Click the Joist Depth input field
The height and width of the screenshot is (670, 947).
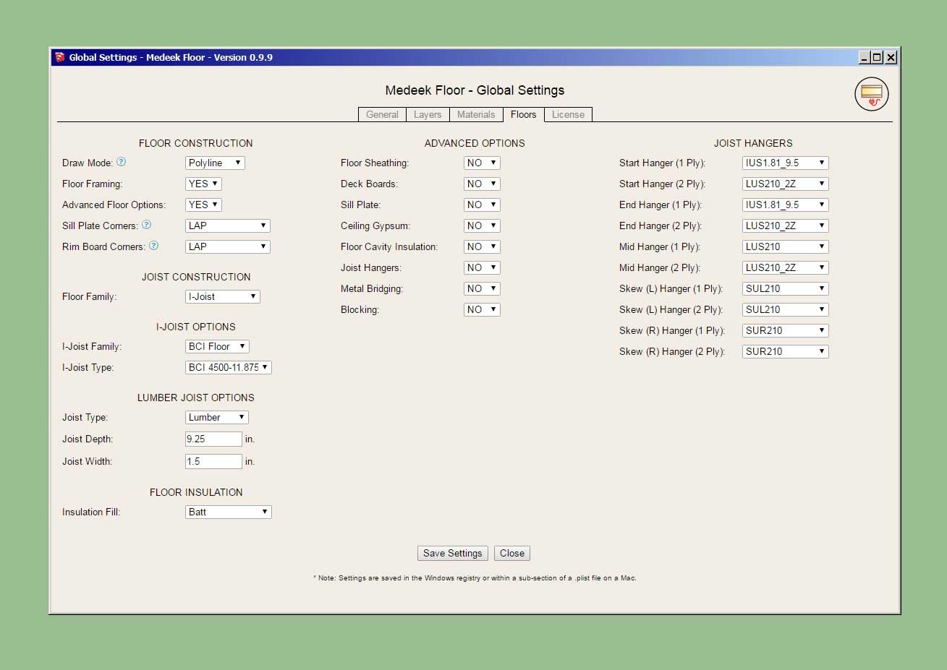pyautogui.click(x=213, y=439)
